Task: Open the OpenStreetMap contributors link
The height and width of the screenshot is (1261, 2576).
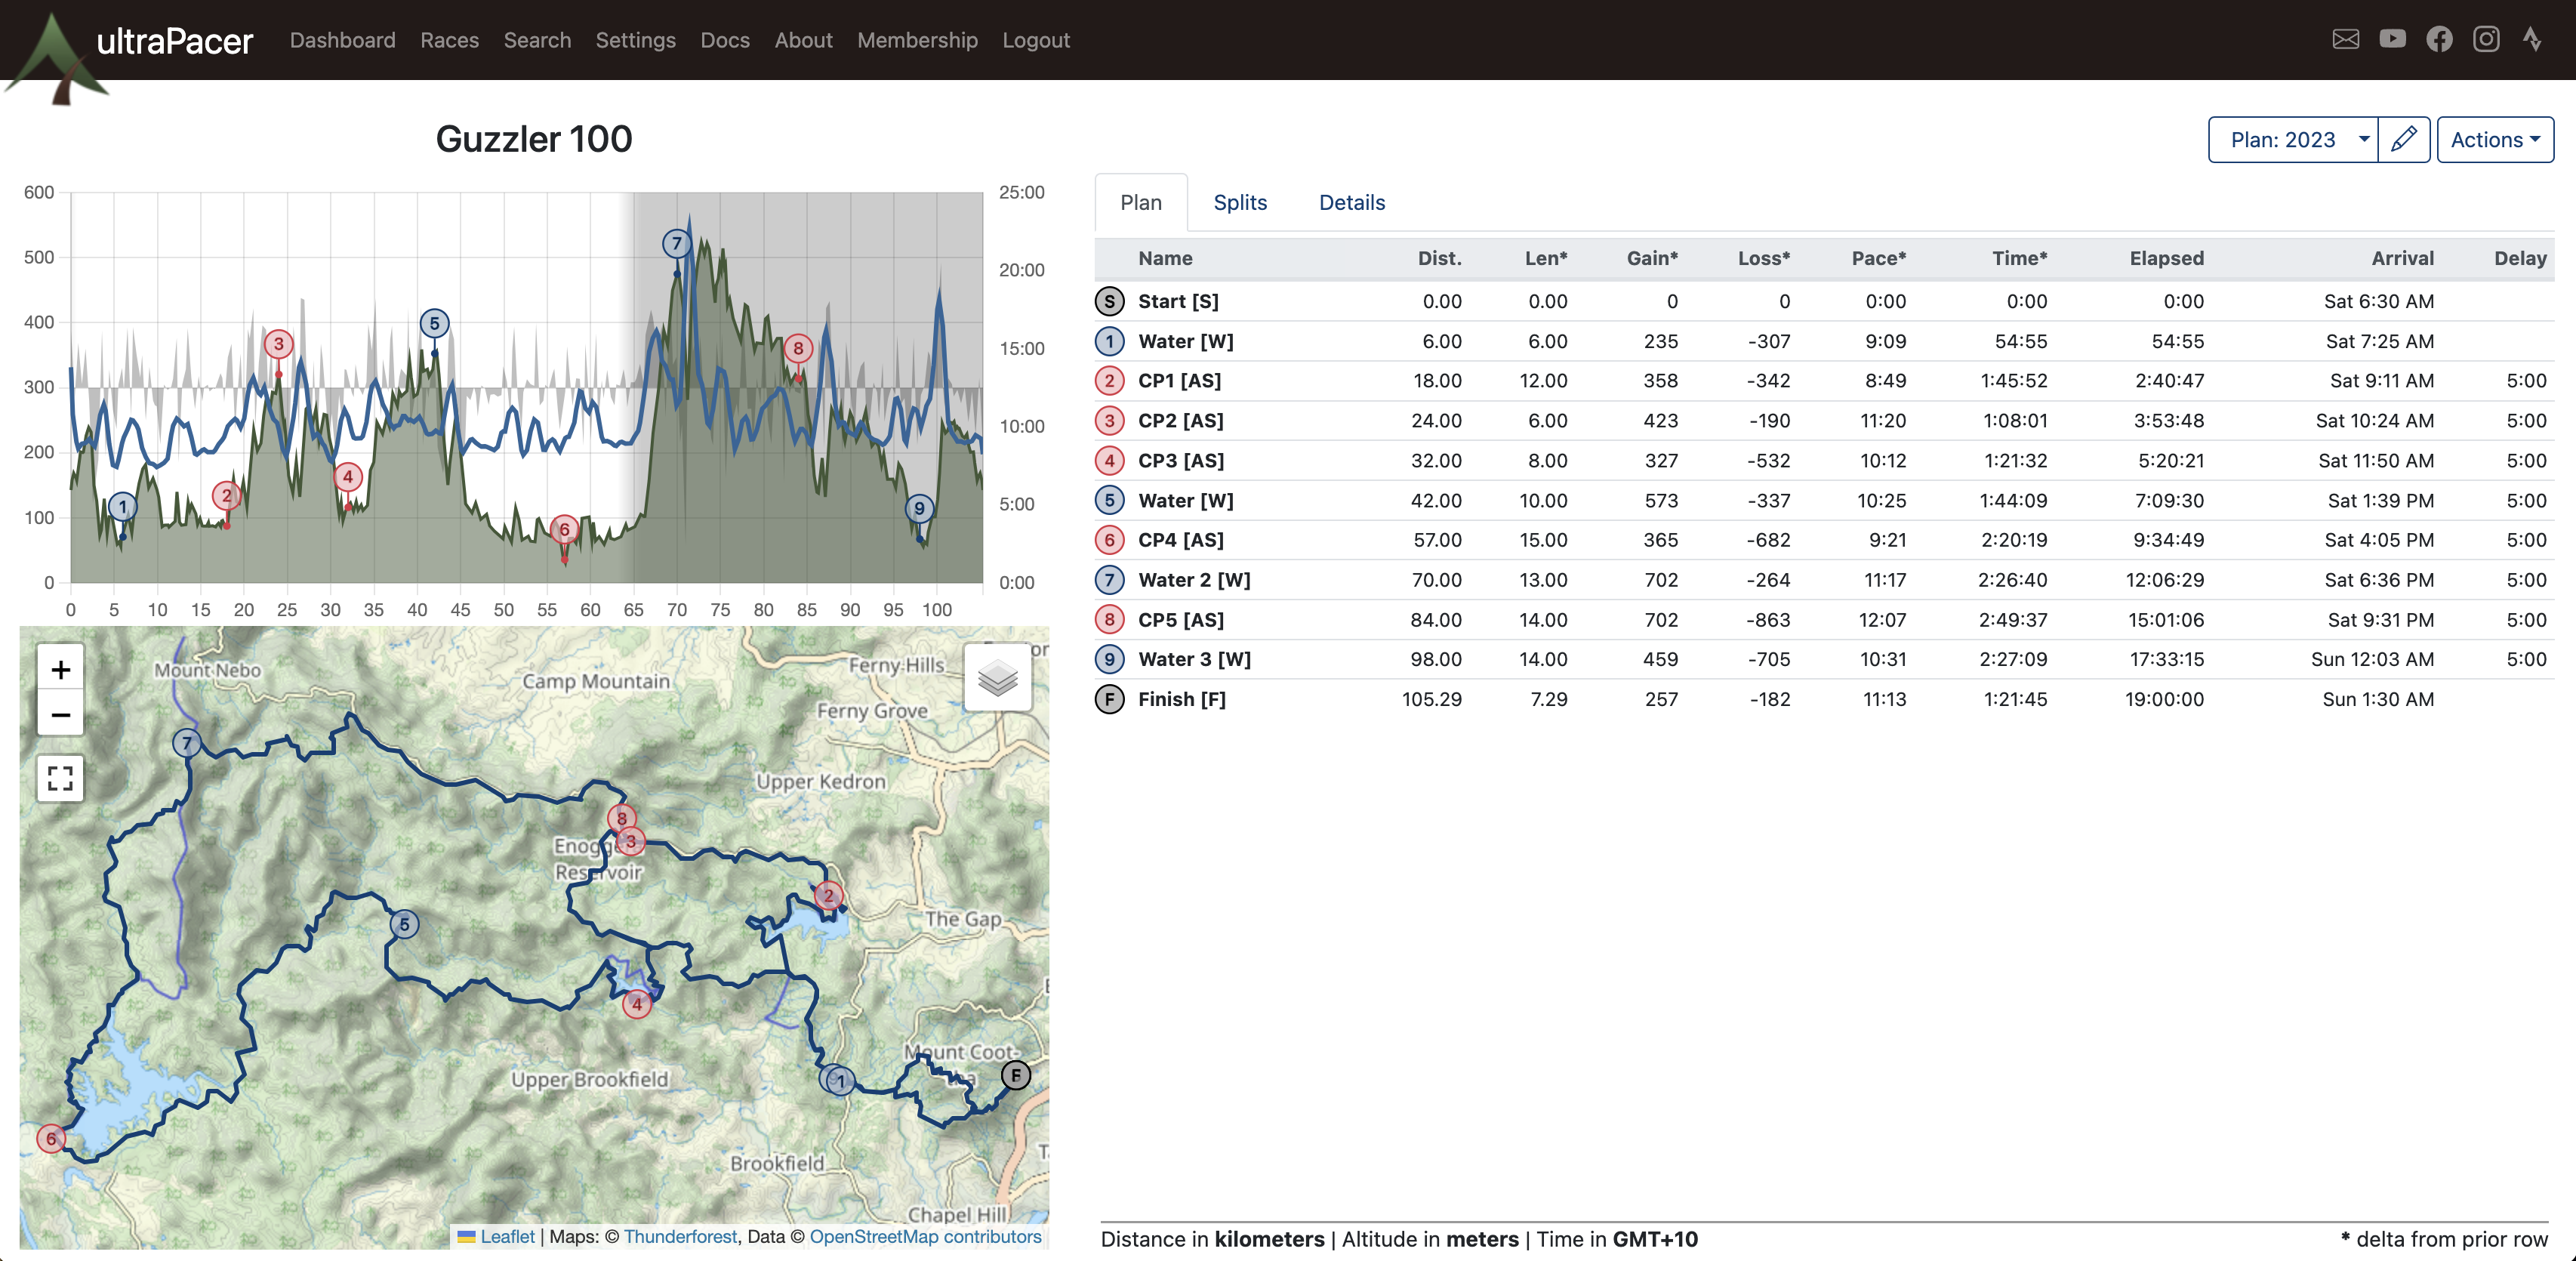Action: pos(925,1236)
